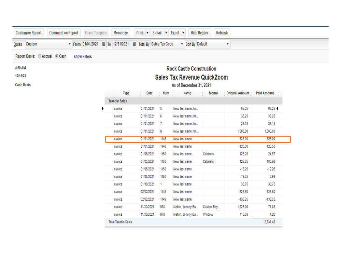Click the Type column header
Image resolution: width=341 pixels, height=256 pixels.
tap(126, 93)
